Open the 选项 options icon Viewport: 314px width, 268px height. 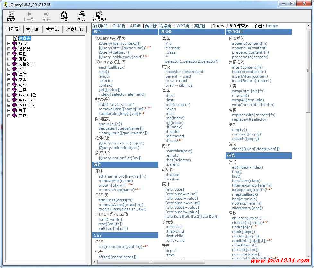(x=99, y=14)
